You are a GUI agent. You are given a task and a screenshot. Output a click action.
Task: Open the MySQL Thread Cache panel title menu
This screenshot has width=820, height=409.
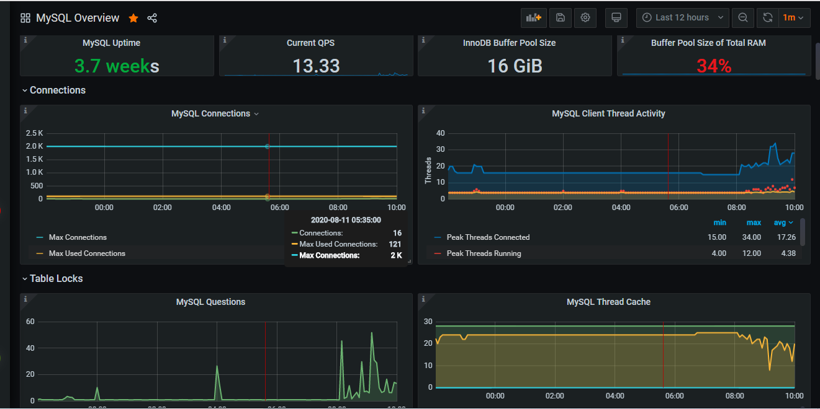[x=608, y=302]
